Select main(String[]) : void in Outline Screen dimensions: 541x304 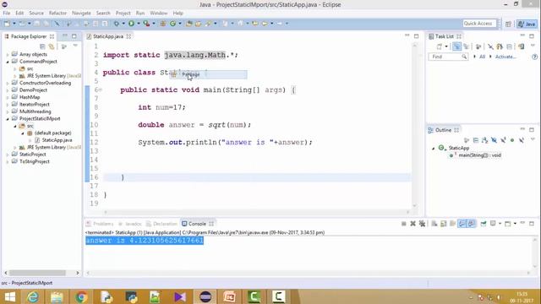479,155
